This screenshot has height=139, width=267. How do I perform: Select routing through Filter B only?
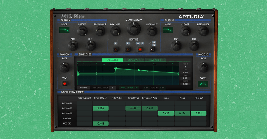128,49
